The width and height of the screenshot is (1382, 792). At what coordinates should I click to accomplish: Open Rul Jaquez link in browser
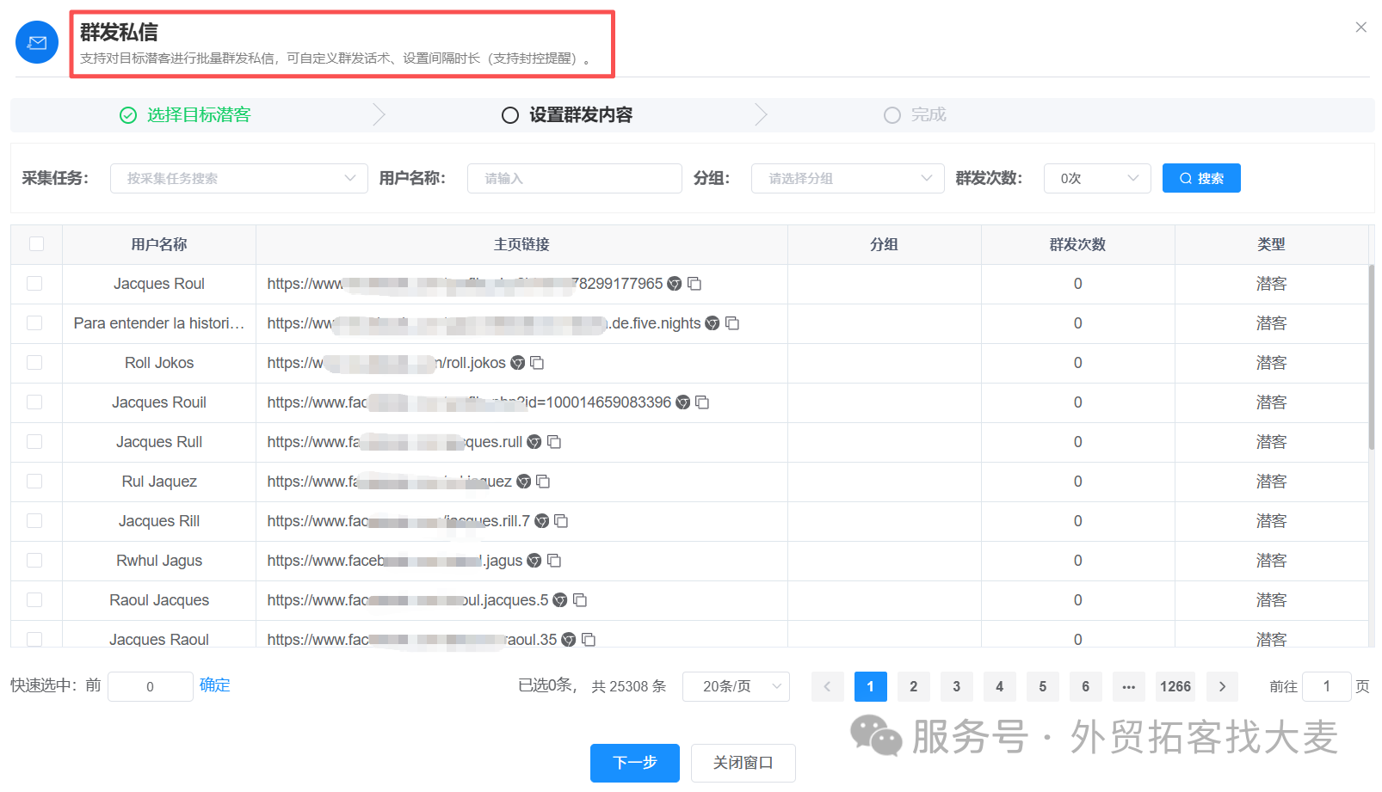[523, 482]
